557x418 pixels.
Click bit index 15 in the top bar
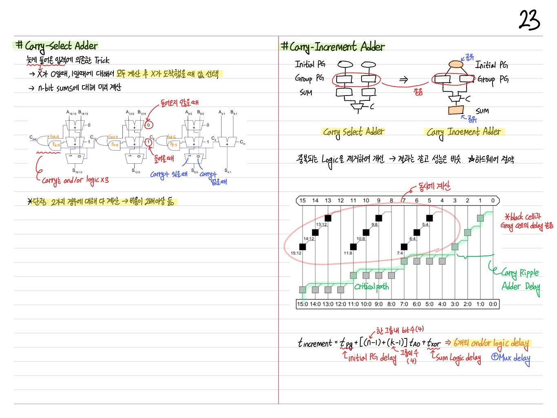(x=302, y=200)
